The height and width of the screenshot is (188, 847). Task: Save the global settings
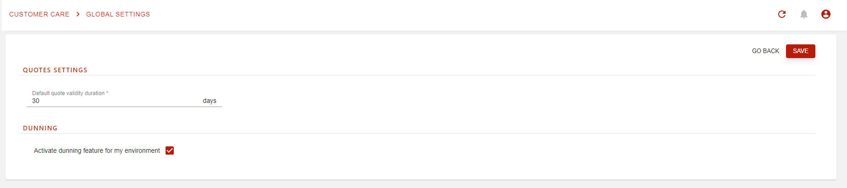[800, 51]
